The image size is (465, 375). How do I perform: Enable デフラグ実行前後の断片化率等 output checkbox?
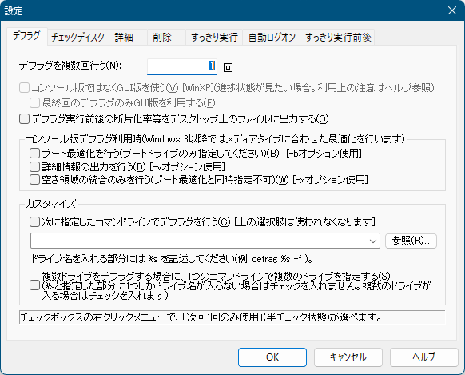(x=24, y=119)
